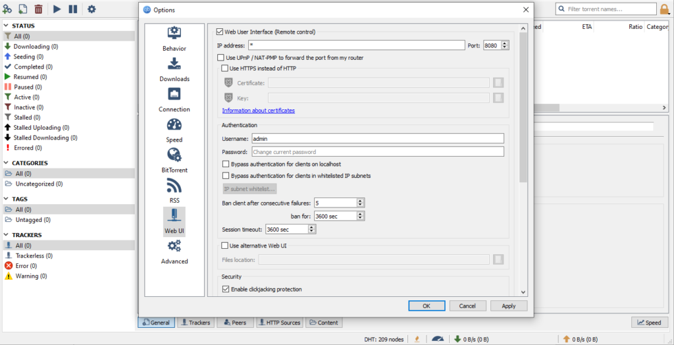
Task: Select the BitTorrent options category
Action: pos(174,161)
